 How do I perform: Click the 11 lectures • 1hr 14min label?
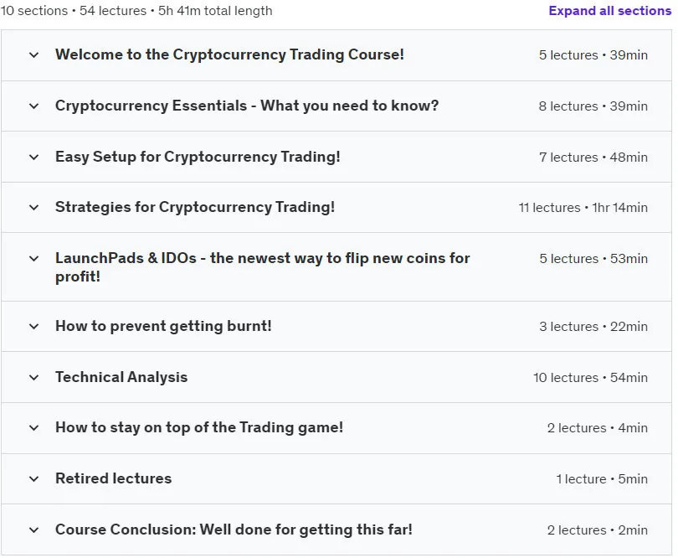[x=583, y=208]
